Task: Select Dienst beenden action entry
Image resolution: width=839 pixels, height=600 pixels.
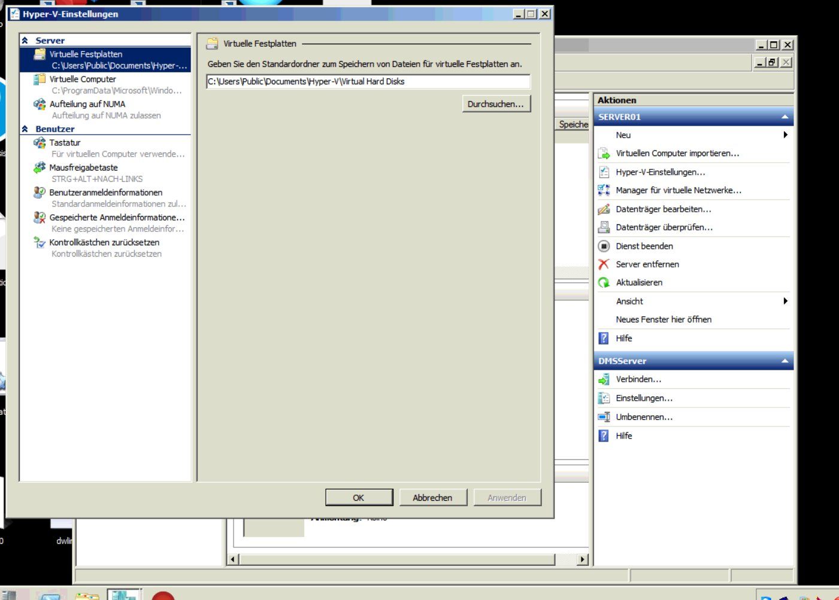Action: point(644,246)
